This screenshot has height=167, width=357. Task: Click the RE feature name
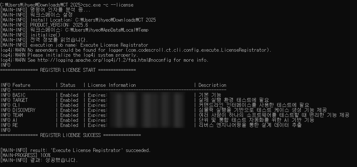(15, 125)
